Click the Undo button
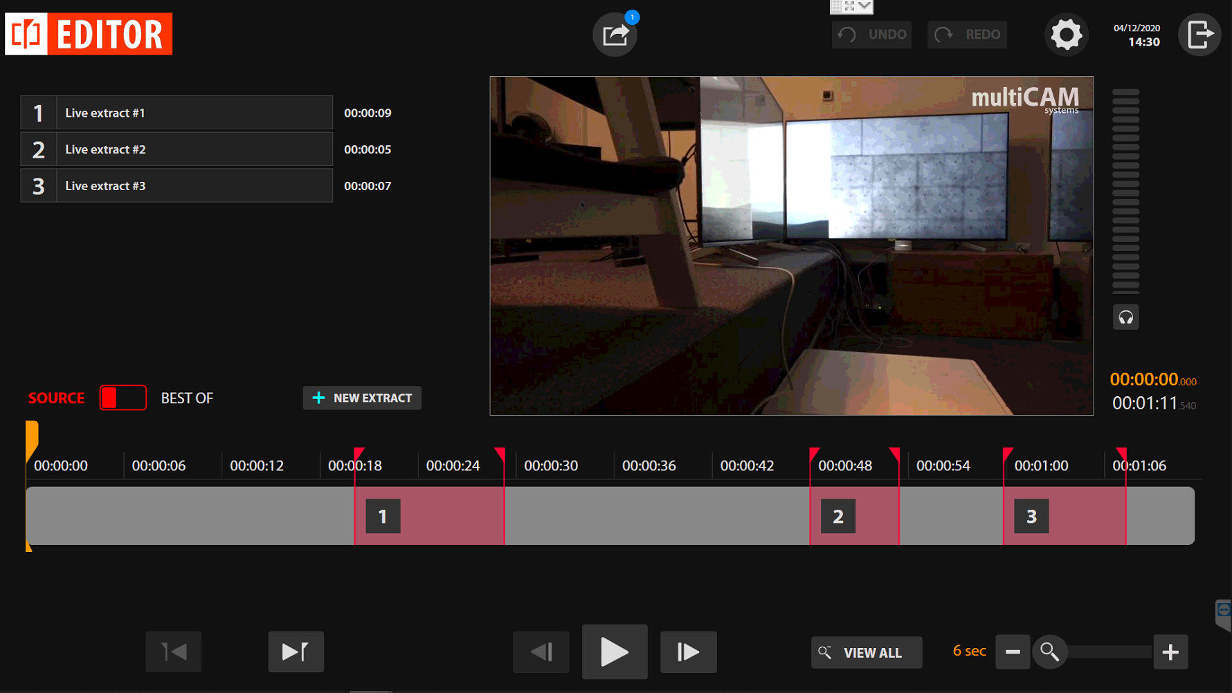This screenshot has width=1232, height=693. tap(871, 35)
